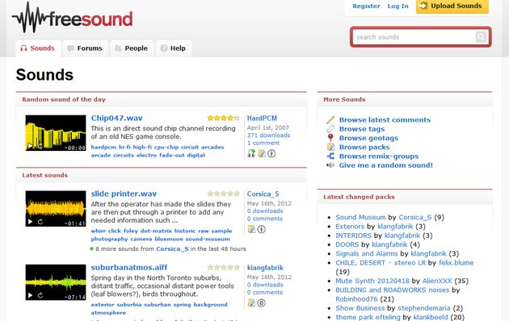509x321 pixels.
Task: Click the pack icon beside Browse packs
Action: click(x=330, y=147)
